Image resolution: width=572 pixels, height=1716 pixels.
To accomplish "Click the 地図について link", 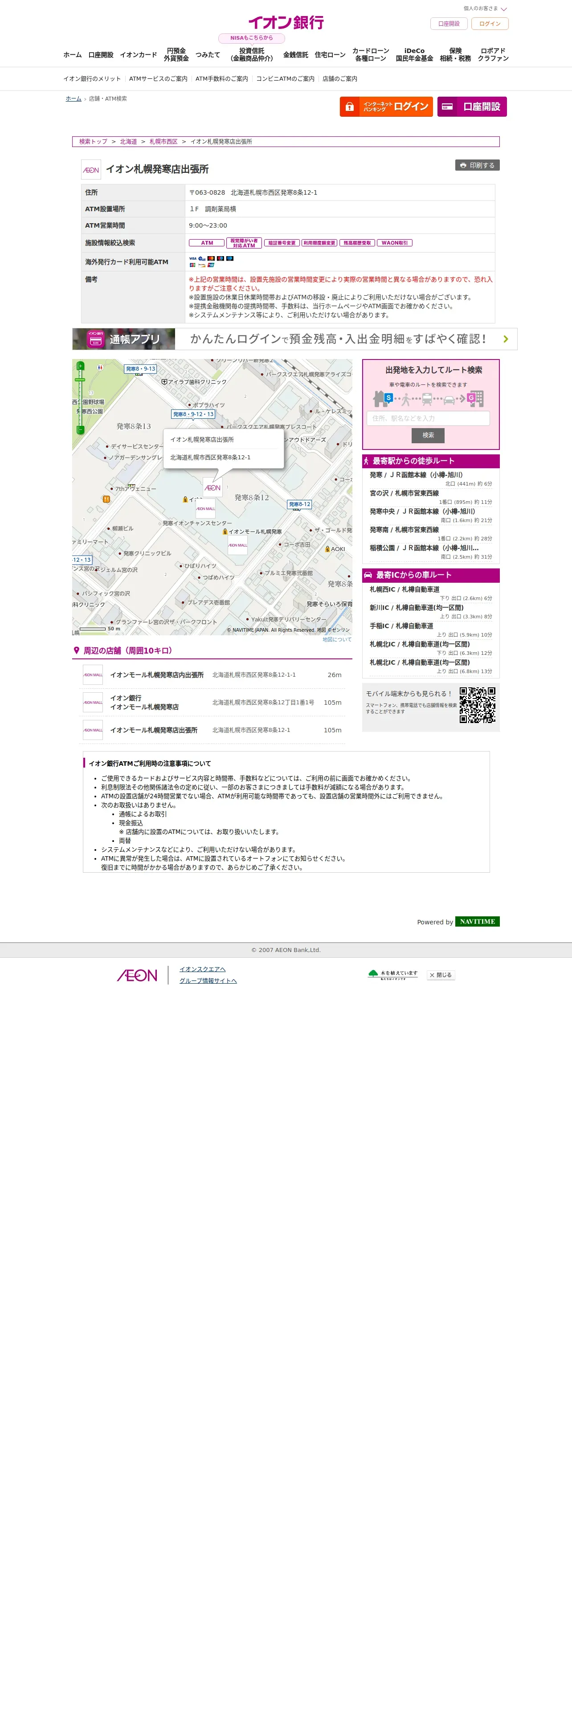I will click(x=337, y=640).
